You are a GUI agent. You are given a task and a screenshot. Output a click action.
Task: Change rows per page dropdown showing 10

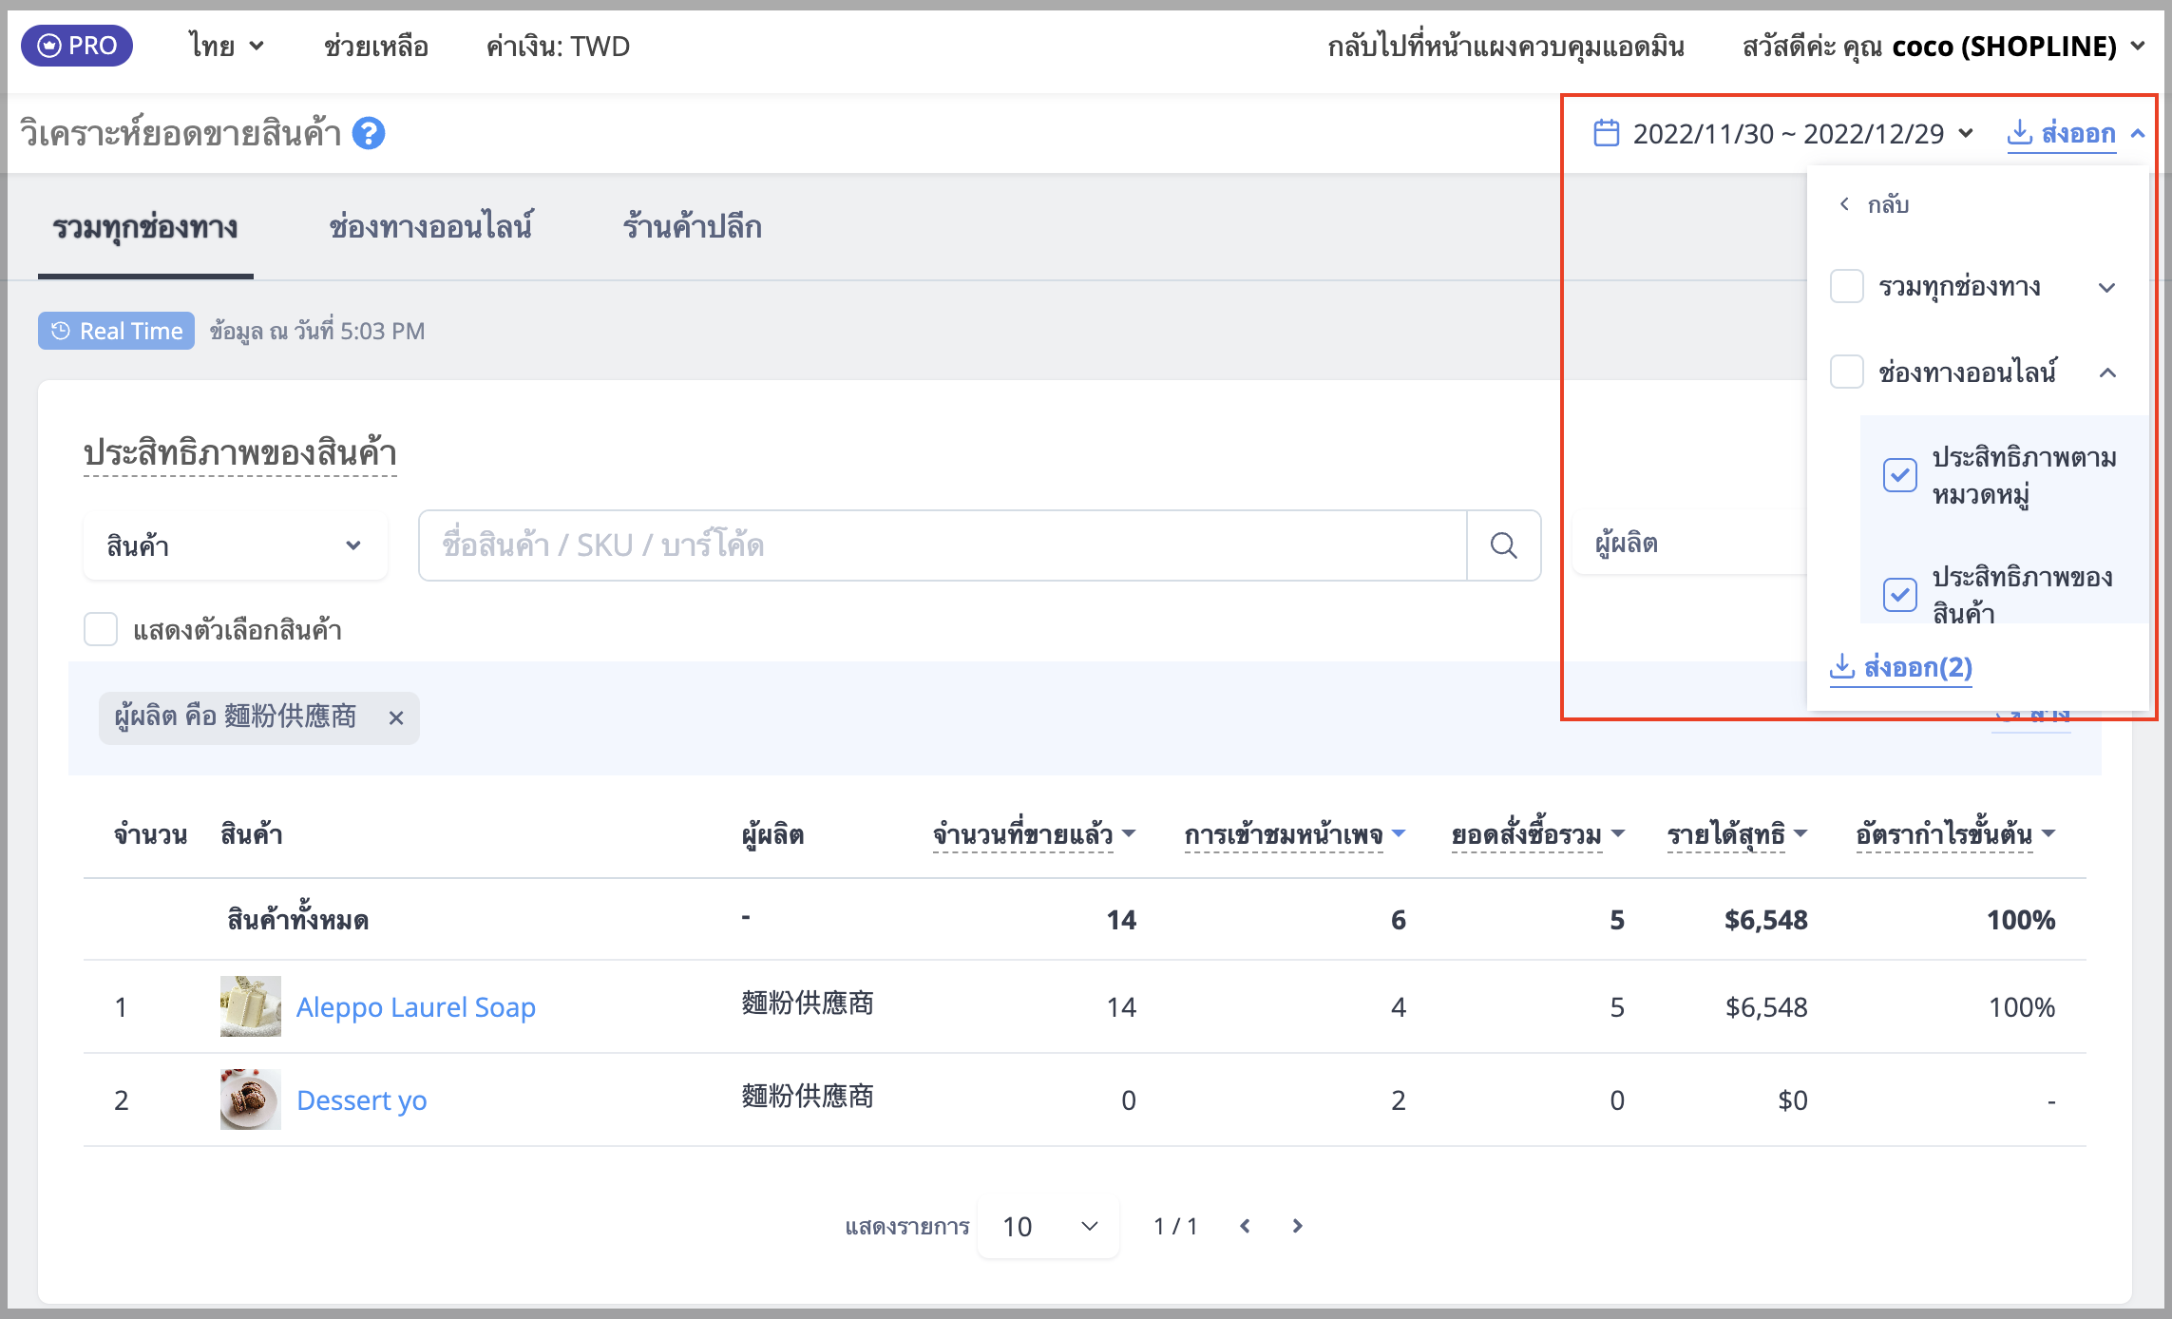click(1048, 1226)
